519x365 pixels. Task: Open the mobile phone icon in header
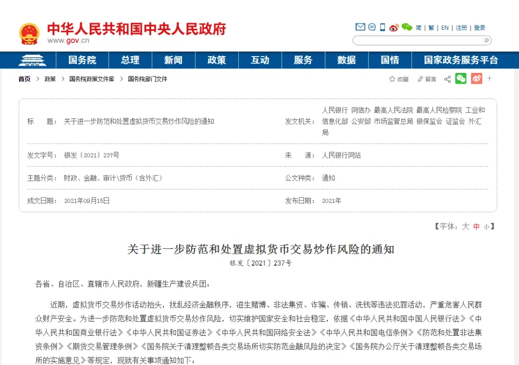(383, 27)
